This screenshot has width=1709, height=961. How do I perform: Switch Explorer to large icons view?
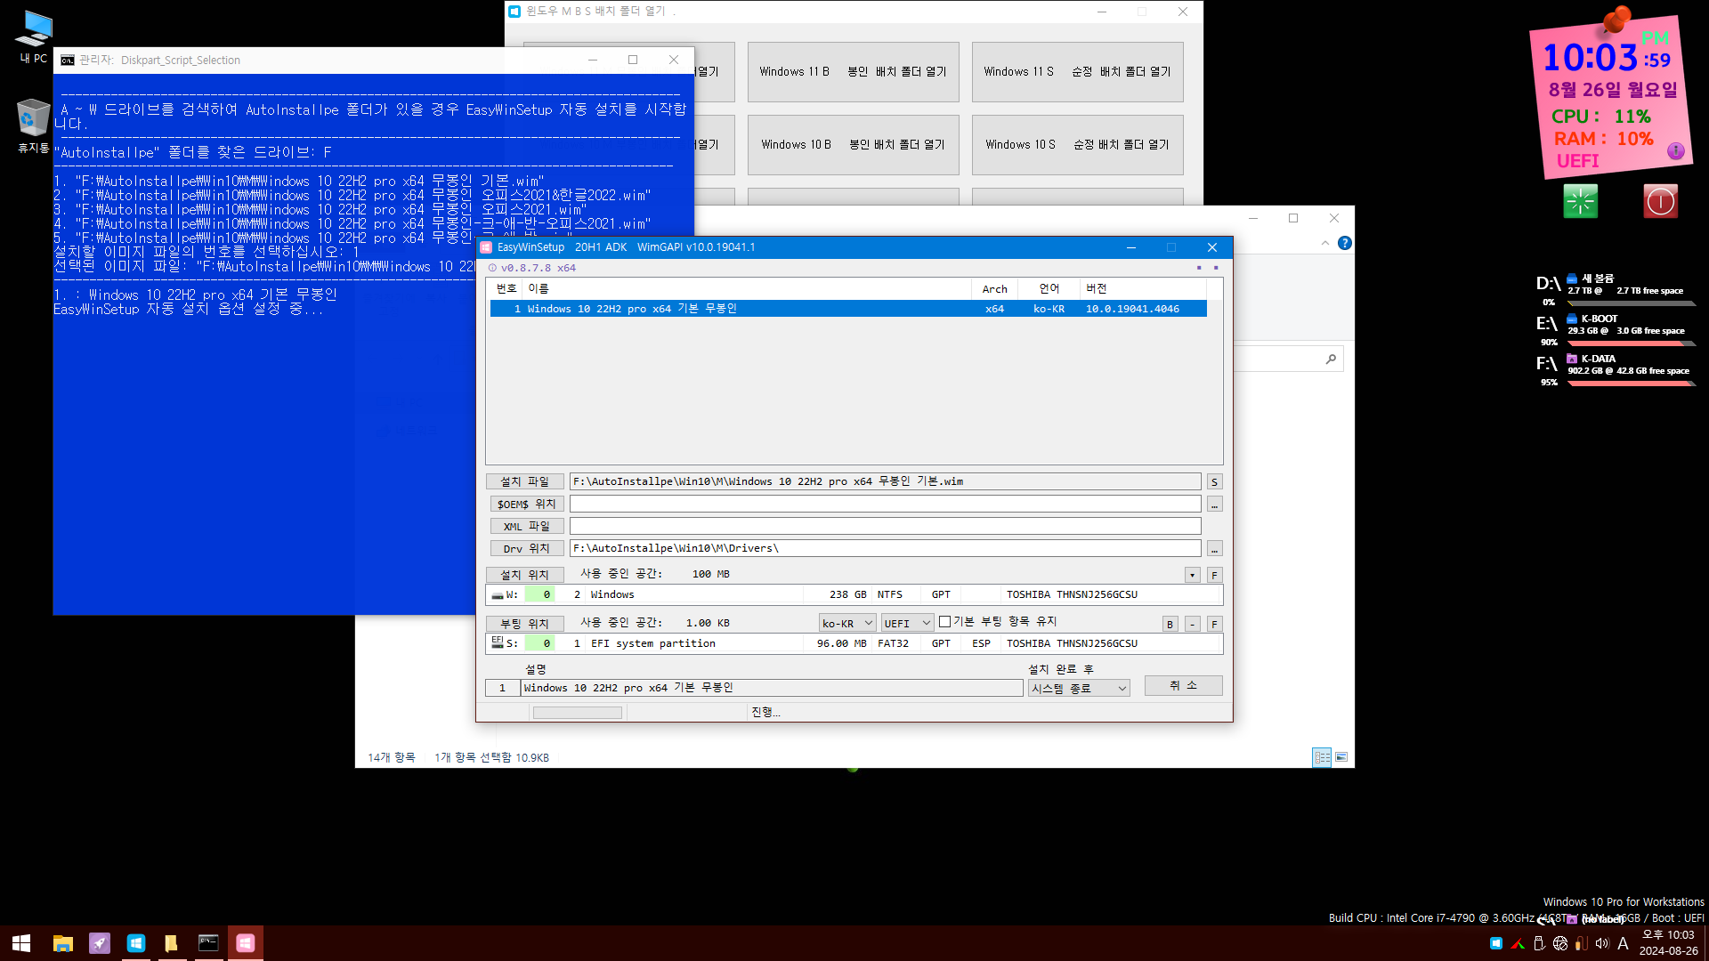click(x=1341, y=757)
